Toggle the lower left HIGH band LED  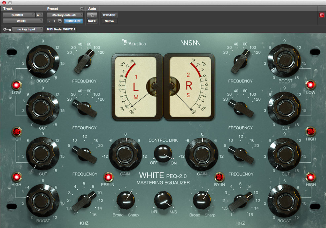(x=17, y=177)
